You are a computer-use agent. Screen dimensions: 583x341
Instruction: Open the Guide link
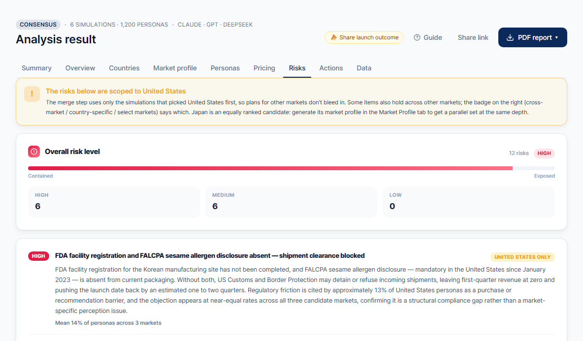coord(428,37)
